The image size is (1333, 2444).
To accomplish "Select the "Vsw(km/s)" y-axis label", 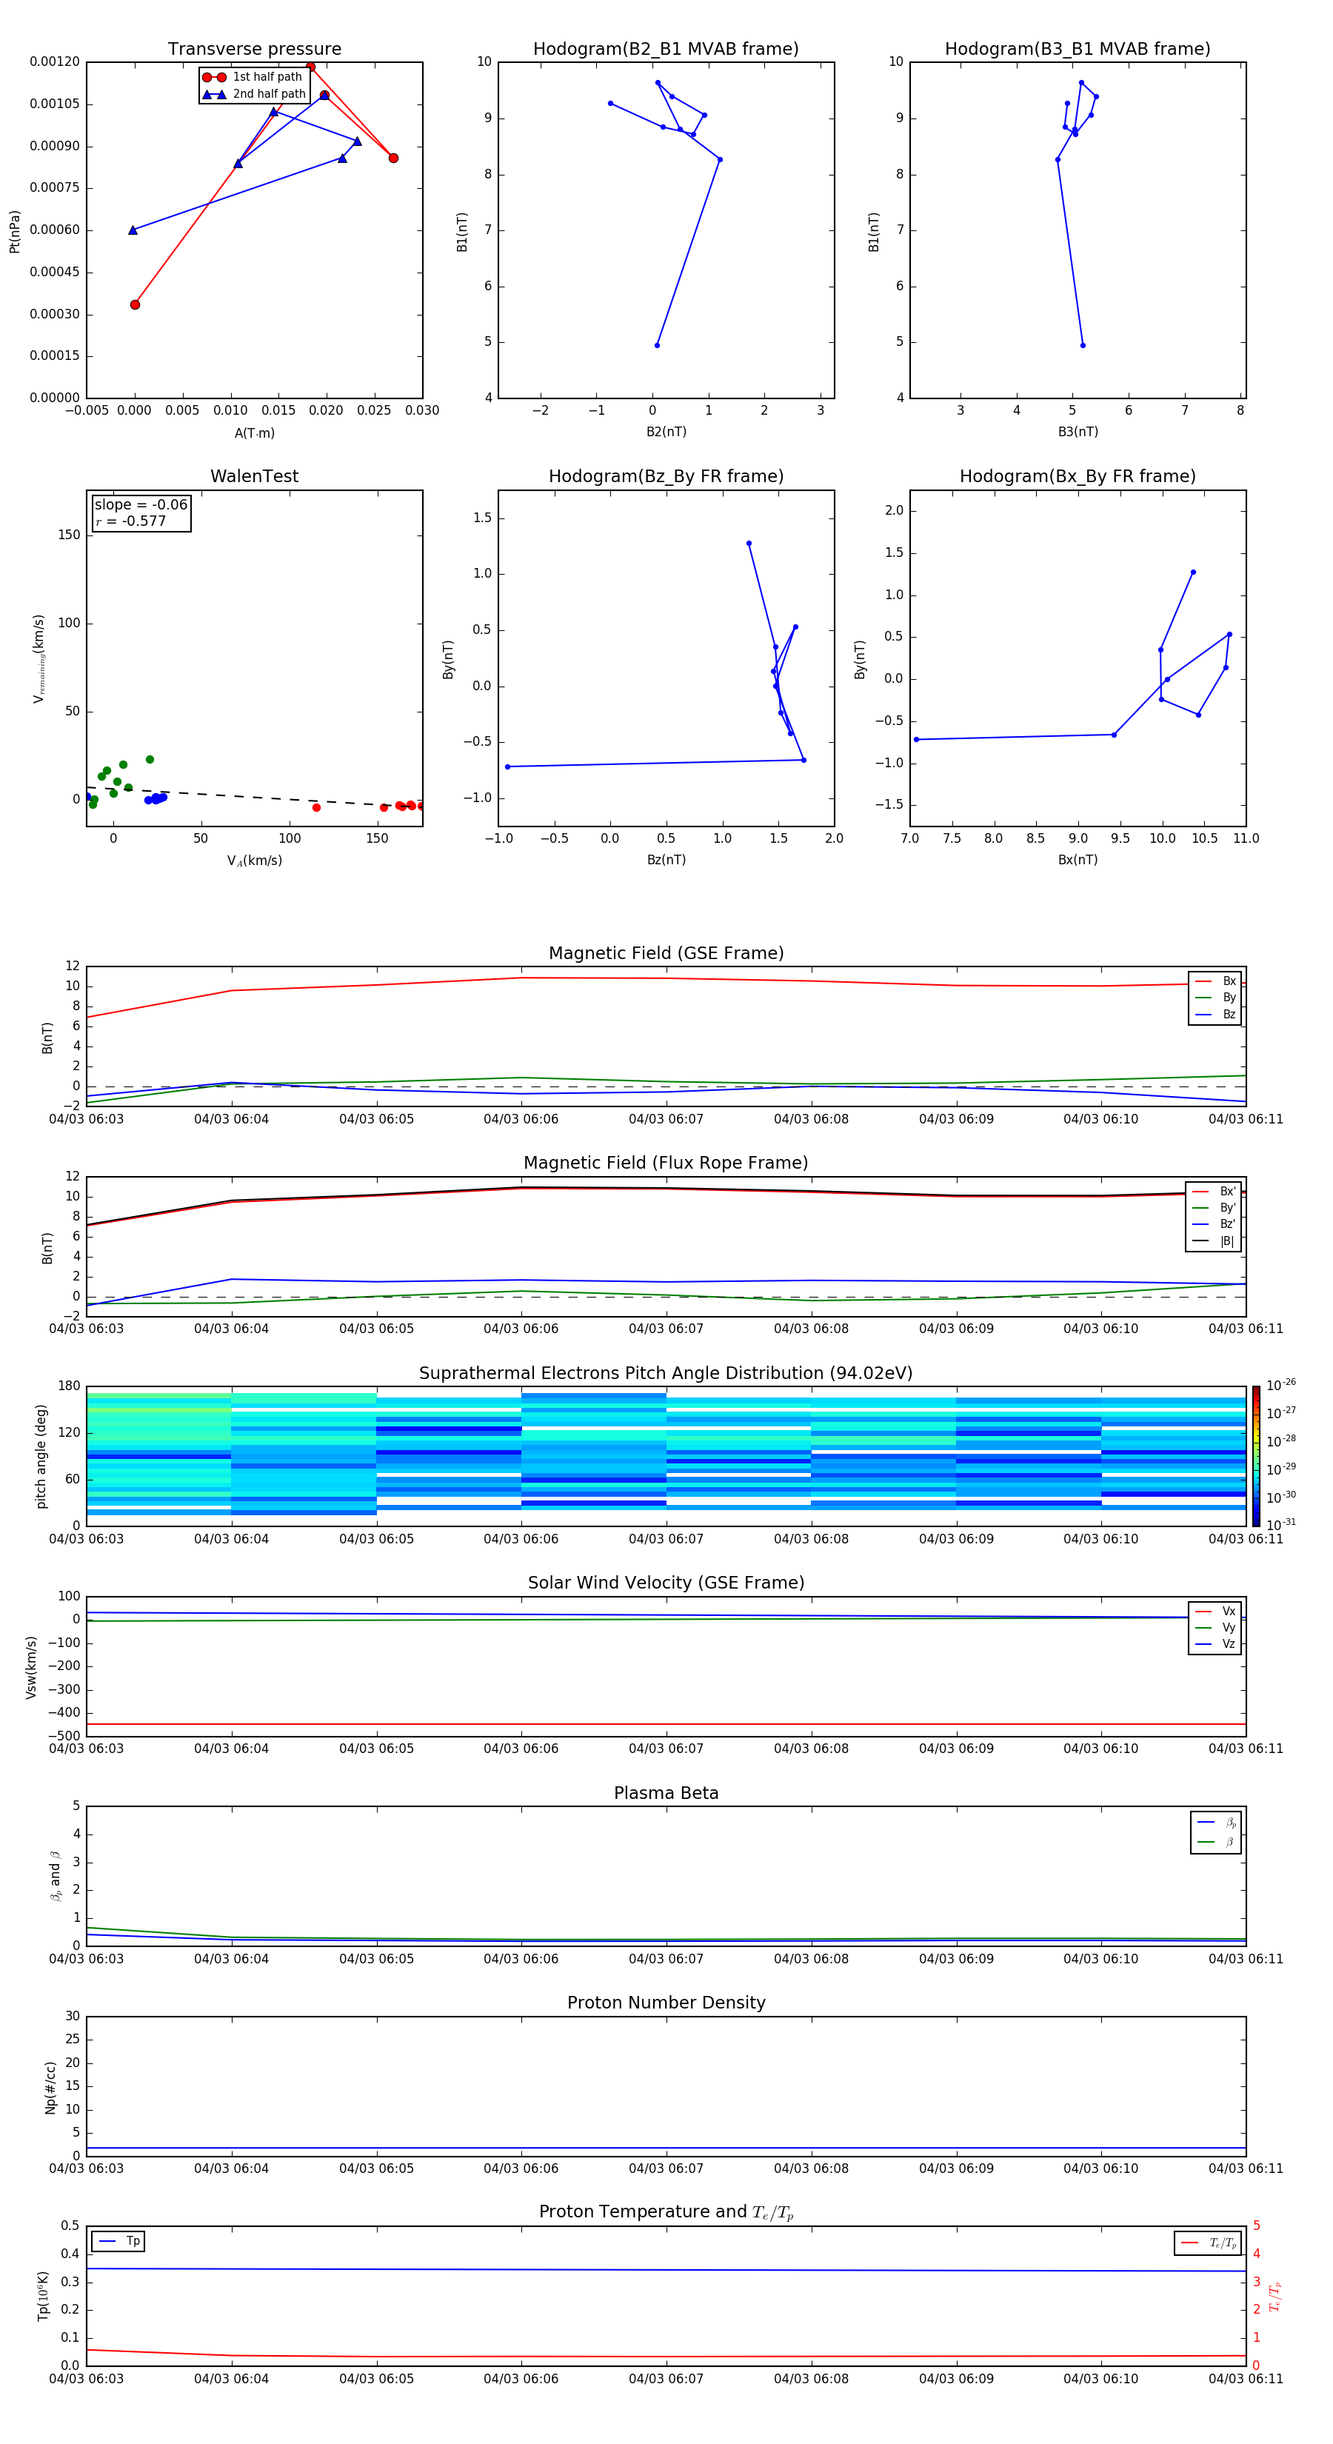I will point(31,1667).
